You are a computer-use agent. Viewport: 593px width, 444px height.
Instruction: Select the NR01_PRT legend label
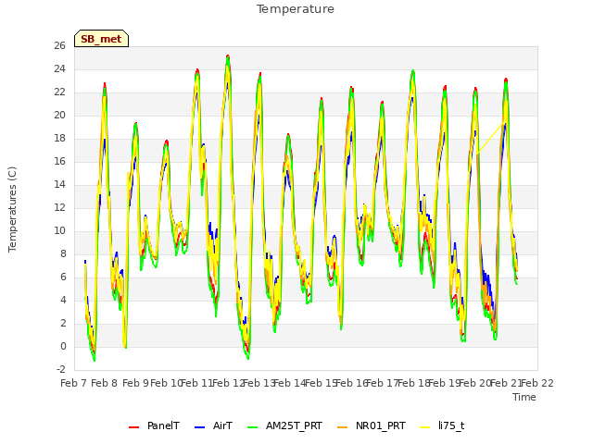pos(381,426)
